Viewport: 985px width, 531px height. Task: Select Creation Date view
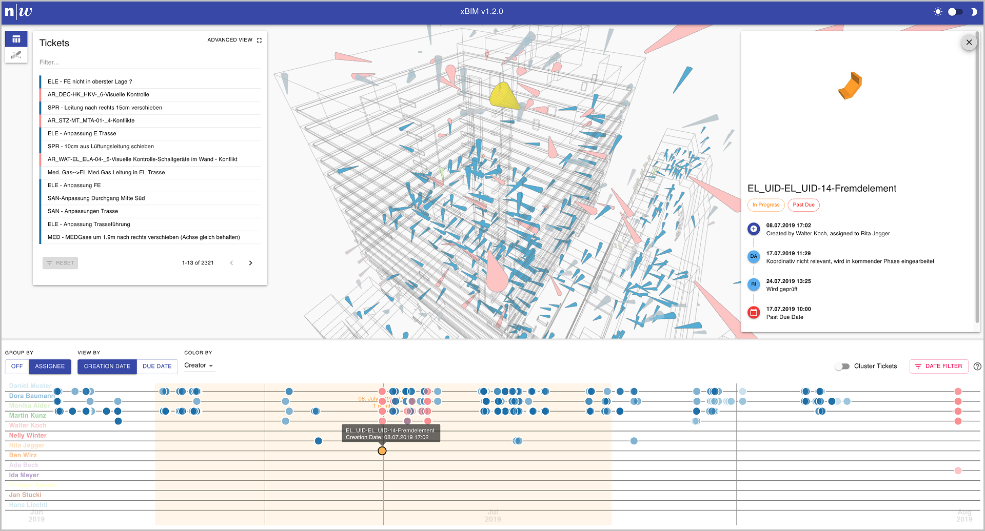pyautogui.click(x=107, y=366)
